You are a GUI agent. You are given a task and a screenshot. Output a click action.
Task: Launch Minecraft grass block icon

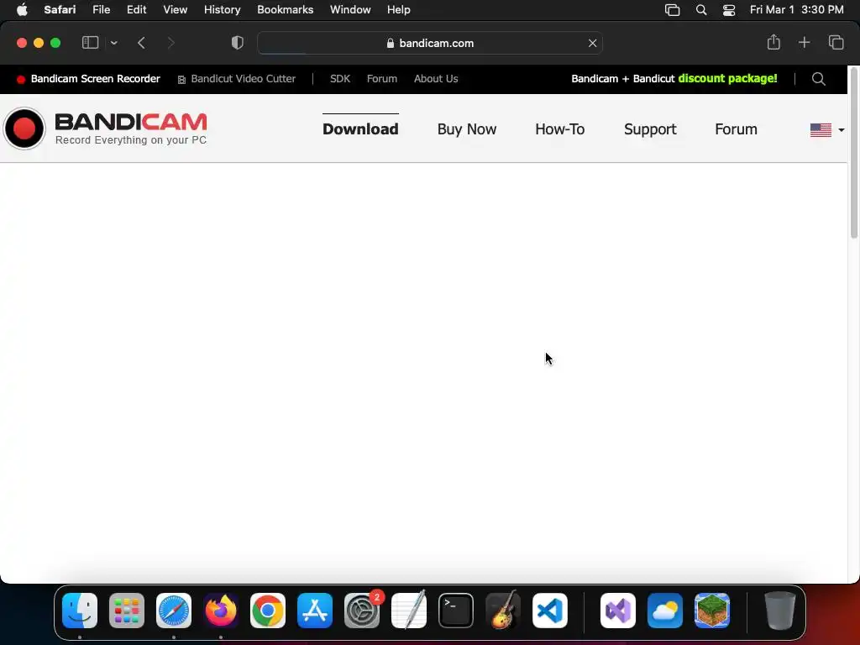pos(712,611)
